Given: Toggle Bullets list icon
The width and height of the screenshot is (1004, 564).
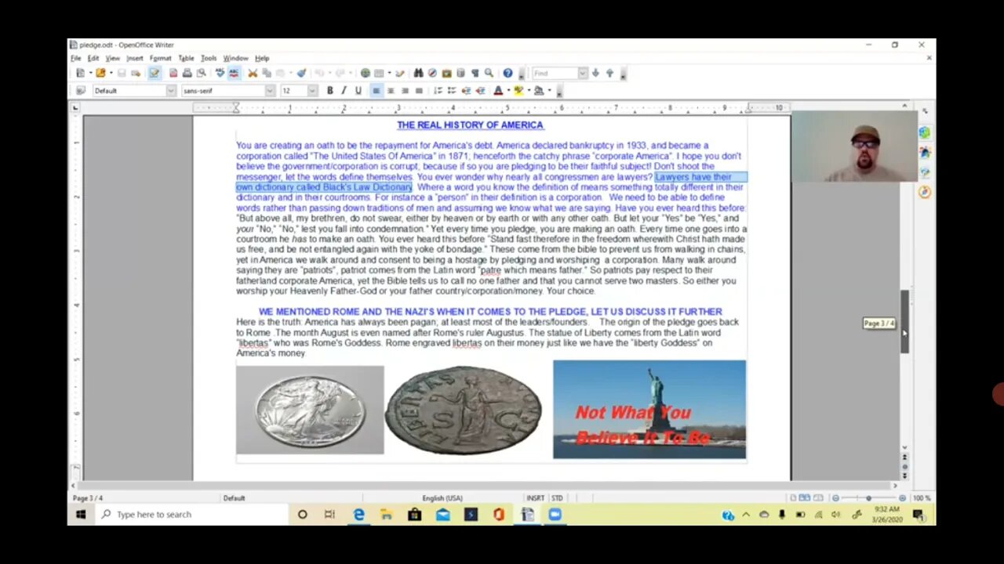Looking at the screenshot, I should click(x=452, y=91).
